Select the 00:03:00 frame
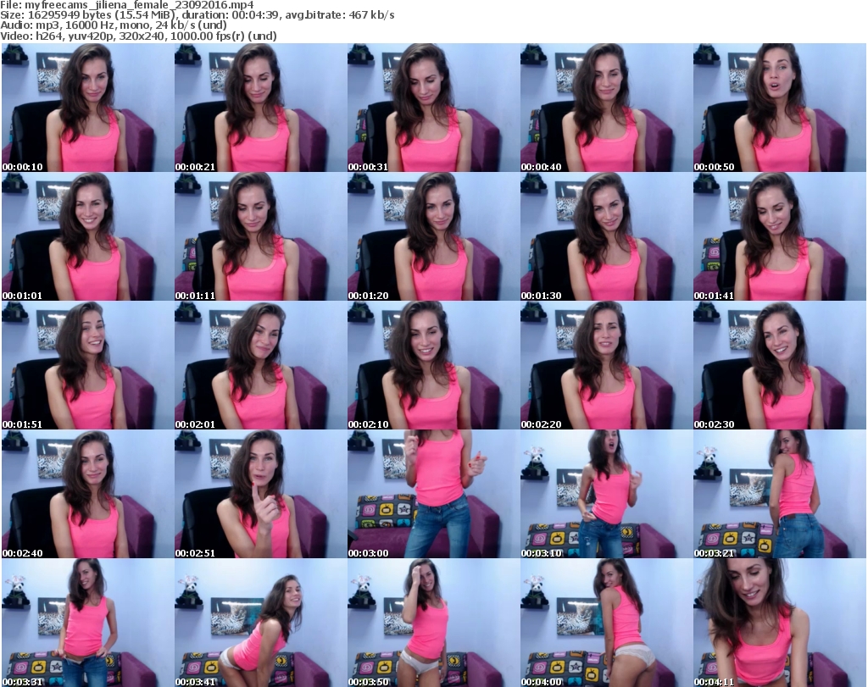This screenshot has width=868, height=687. [433, 494]
